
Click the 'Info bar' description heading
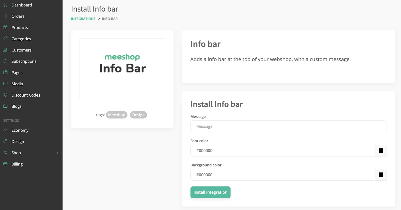[205, 44]
